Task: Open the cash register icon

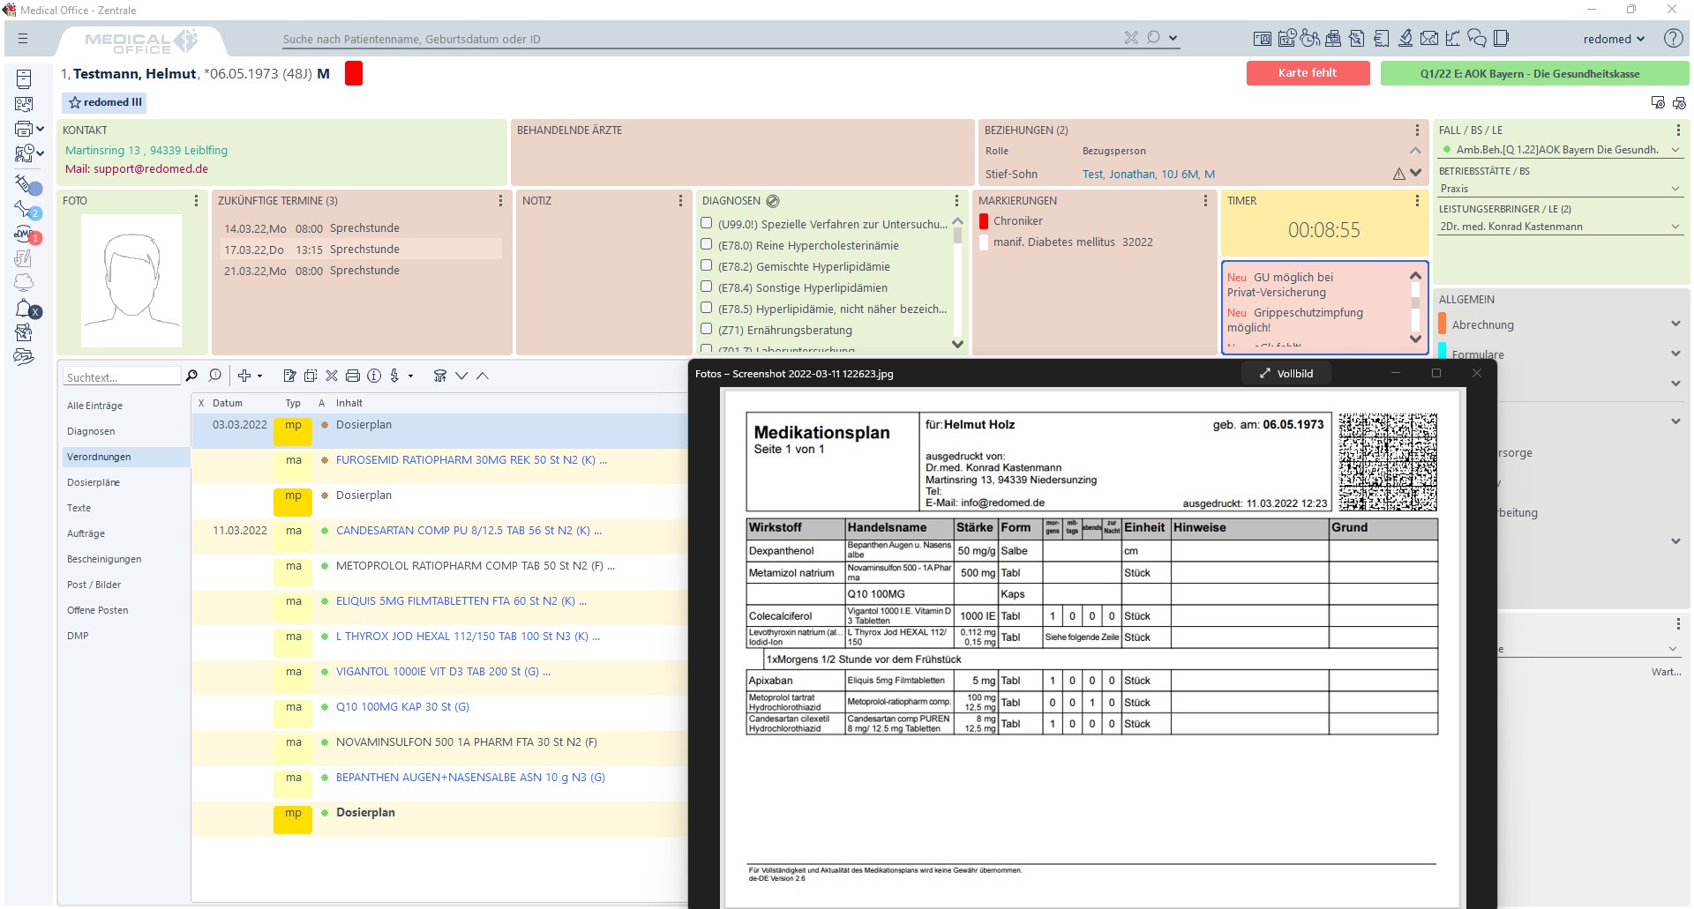Action: pyautogui.click(x=1333, y=39)
